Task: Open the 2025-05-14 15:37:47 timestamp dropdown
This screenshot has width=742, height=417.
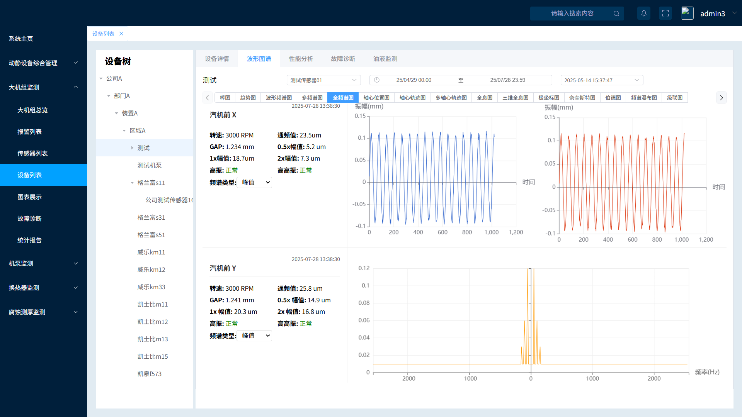Action: (601, 80)
